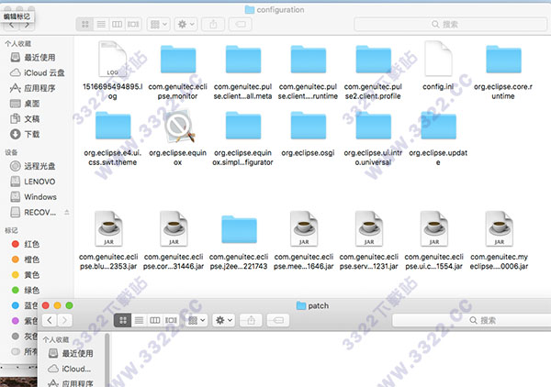Click share button in patch window
Image resolution: width=551 pixels, height=387 pixels.
click(x=251, y=320)
